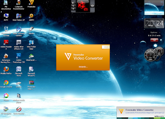165x119 pixels.
Task: Click the magnifier search button on top widget
Action: (73, 6)
